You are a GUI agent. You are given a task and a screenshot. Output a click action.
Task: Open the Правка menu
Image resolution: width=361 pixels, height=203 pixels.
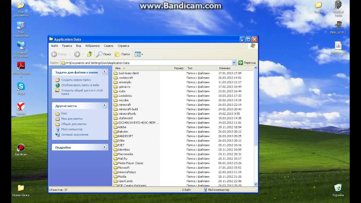(67, 46)
